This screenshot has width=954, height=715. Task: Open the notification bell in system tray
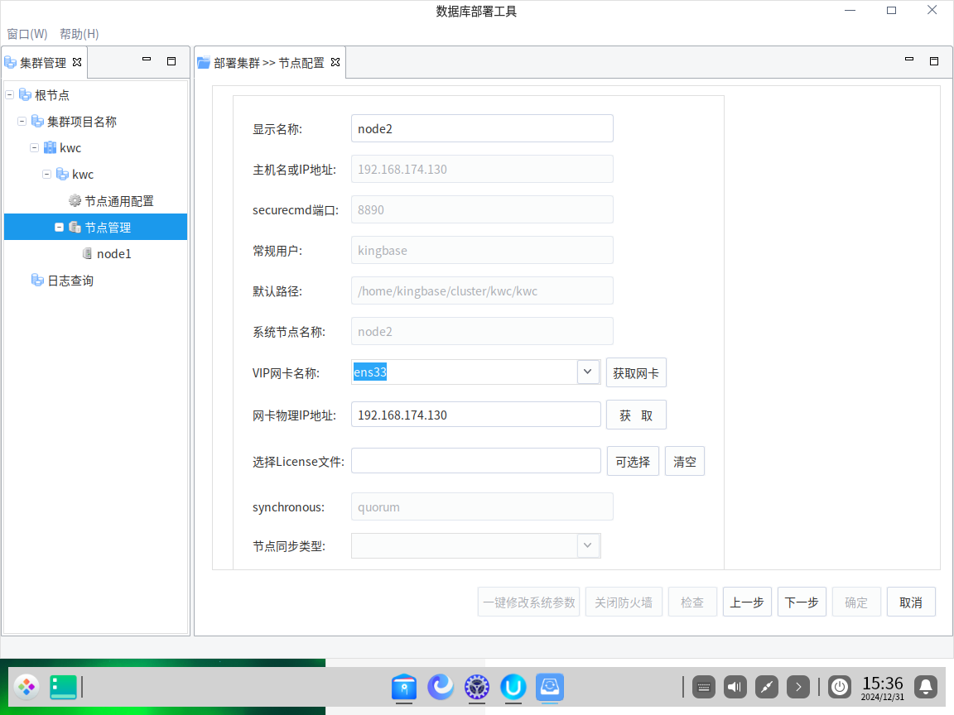pyautogui.click(x=926, y=687)
